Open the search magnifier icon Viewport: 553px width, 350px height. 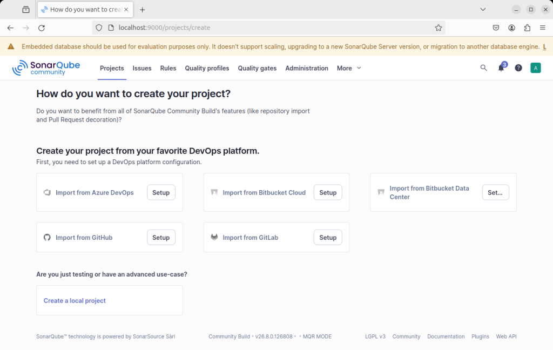483,68
